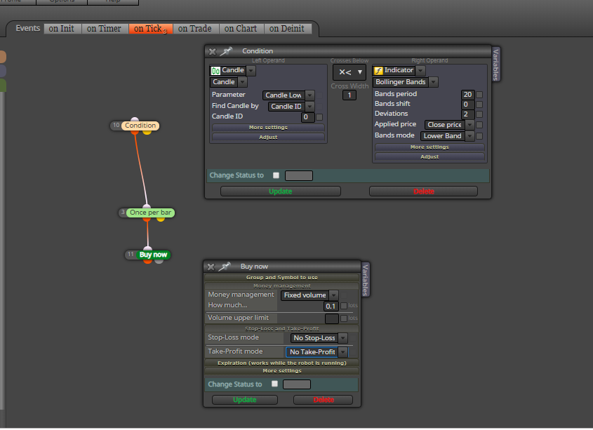
Task: Close the Buy now panel X icon
Action: tap(211, 267)
